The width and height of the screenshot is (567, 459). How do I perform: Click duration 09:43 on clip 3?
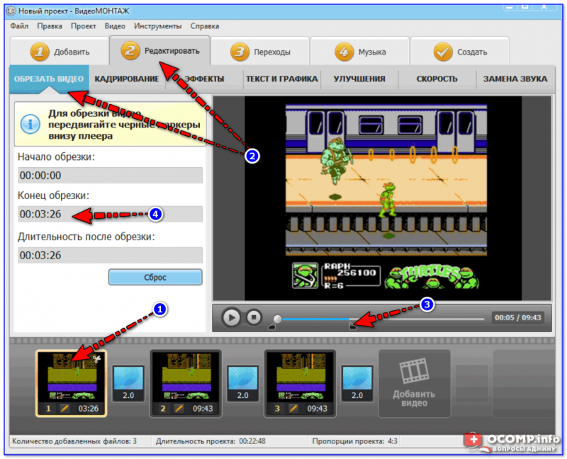tap(317, 409)
